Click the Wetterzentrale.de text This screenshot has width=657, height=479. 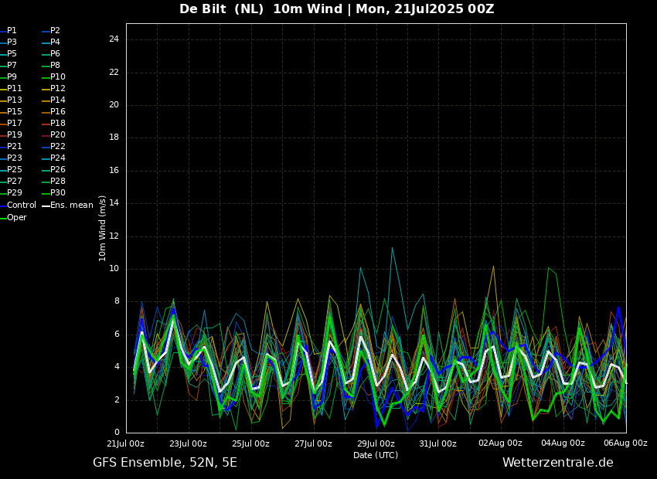tap(558, 463)
